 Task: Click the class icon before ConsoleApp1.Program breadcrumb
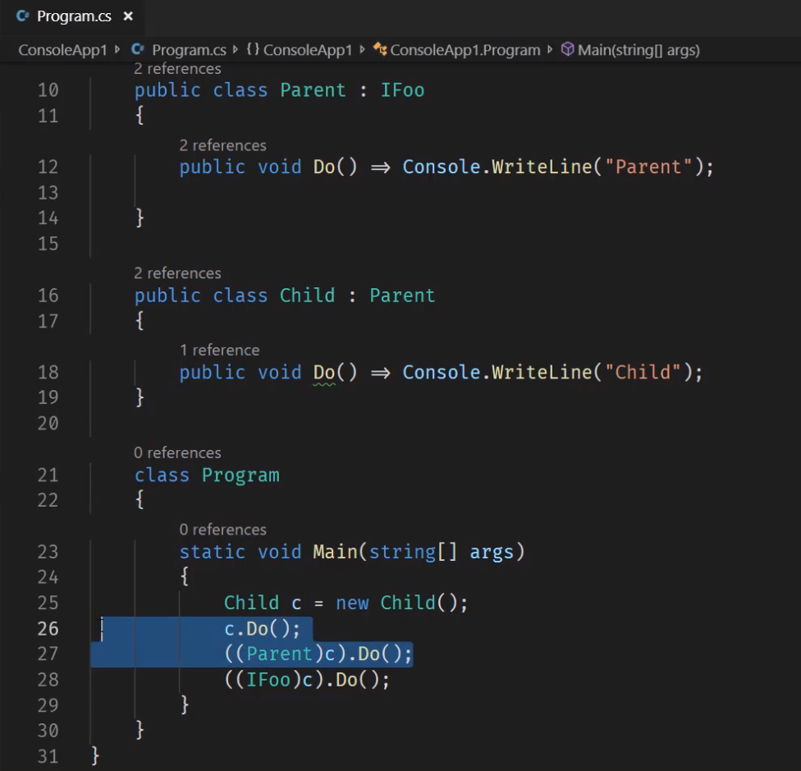tap(380, 50)
